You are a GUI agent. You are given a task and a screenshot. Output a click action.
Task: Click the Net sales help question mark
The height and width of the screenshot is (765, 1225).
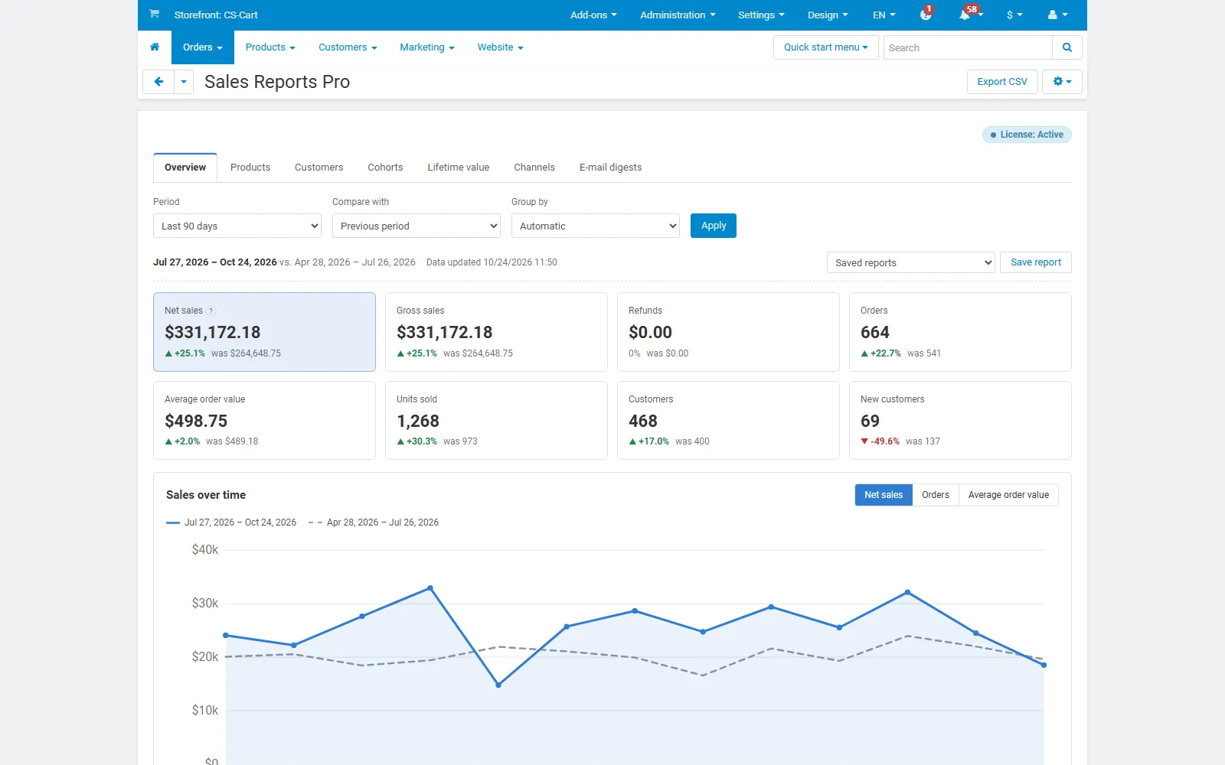click(211, 311)
